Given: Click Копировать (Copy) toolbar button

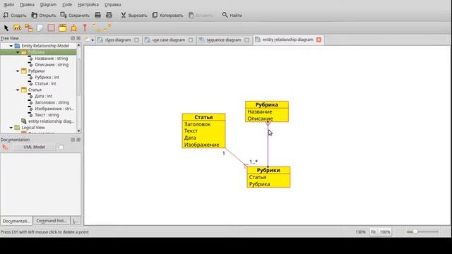Looking at the screenshot, I should (167, 16).
